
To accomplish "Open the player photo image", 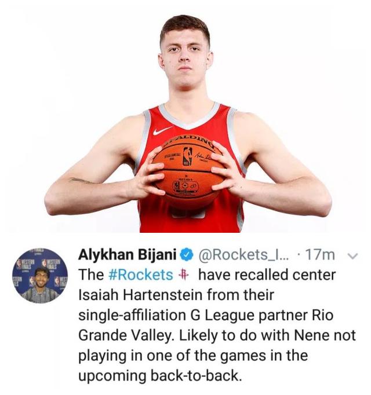I will [187, 118].
